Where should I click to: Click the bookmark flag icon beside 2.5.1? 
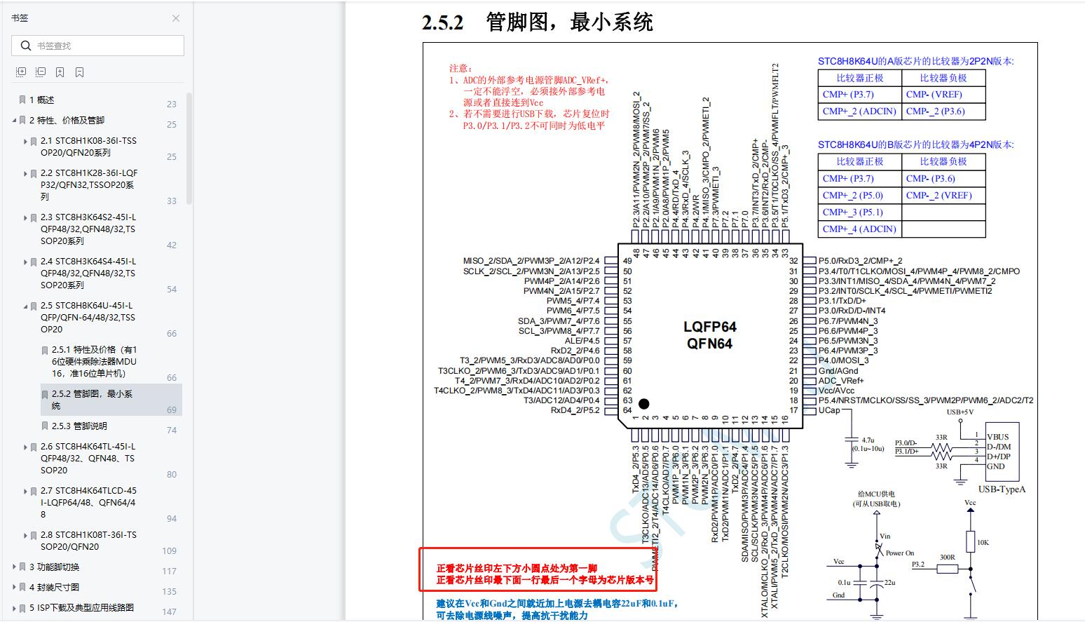click(45, 350)
